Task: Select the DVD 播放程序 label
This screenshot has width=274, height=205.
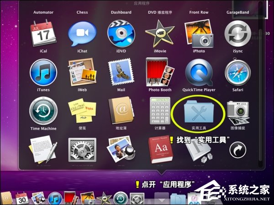Action: click(160, 12)
